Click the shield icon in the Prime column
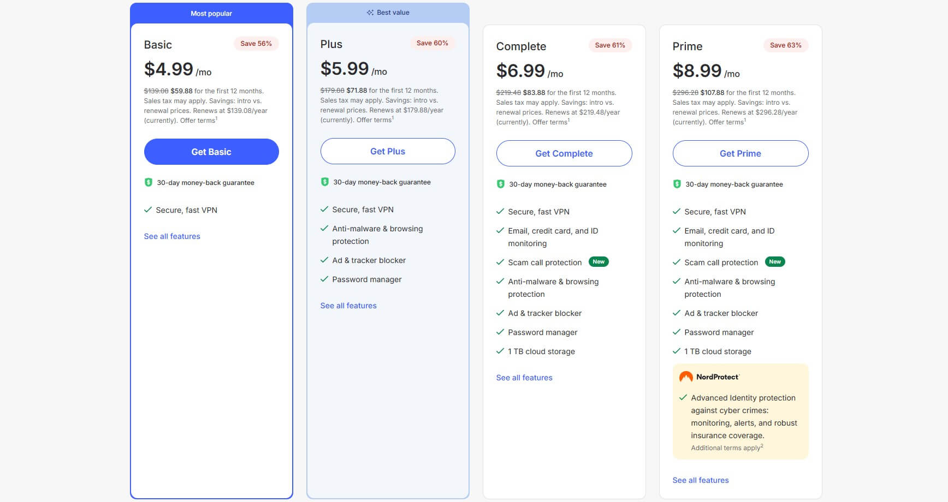This screenshot has height=502, width=948. [x=677, y=184]
